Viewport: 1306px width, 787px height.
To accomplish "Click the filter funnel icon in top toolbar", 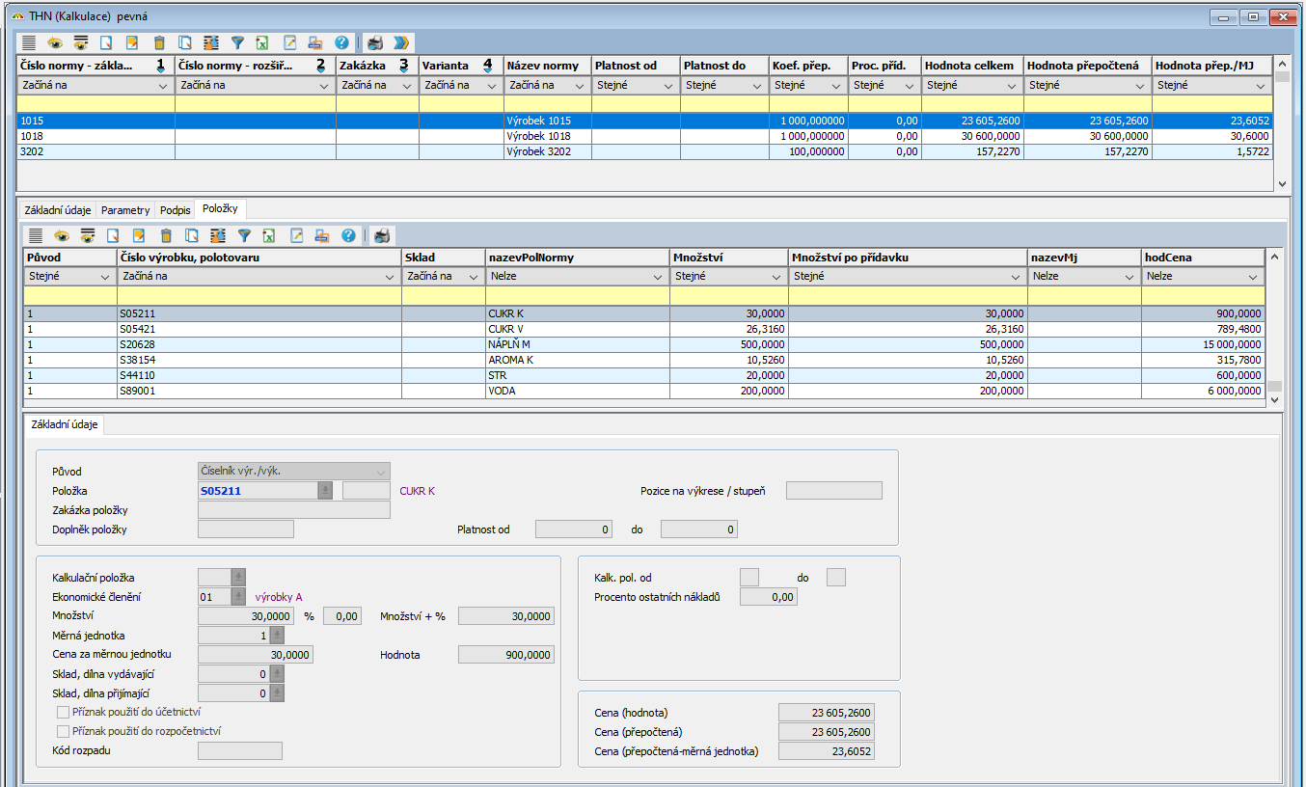I will [x=237, y=42].
